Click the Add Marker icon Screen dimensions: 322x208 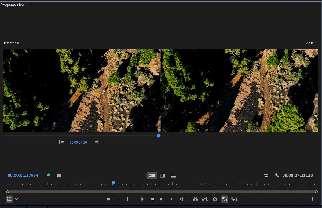108,199
